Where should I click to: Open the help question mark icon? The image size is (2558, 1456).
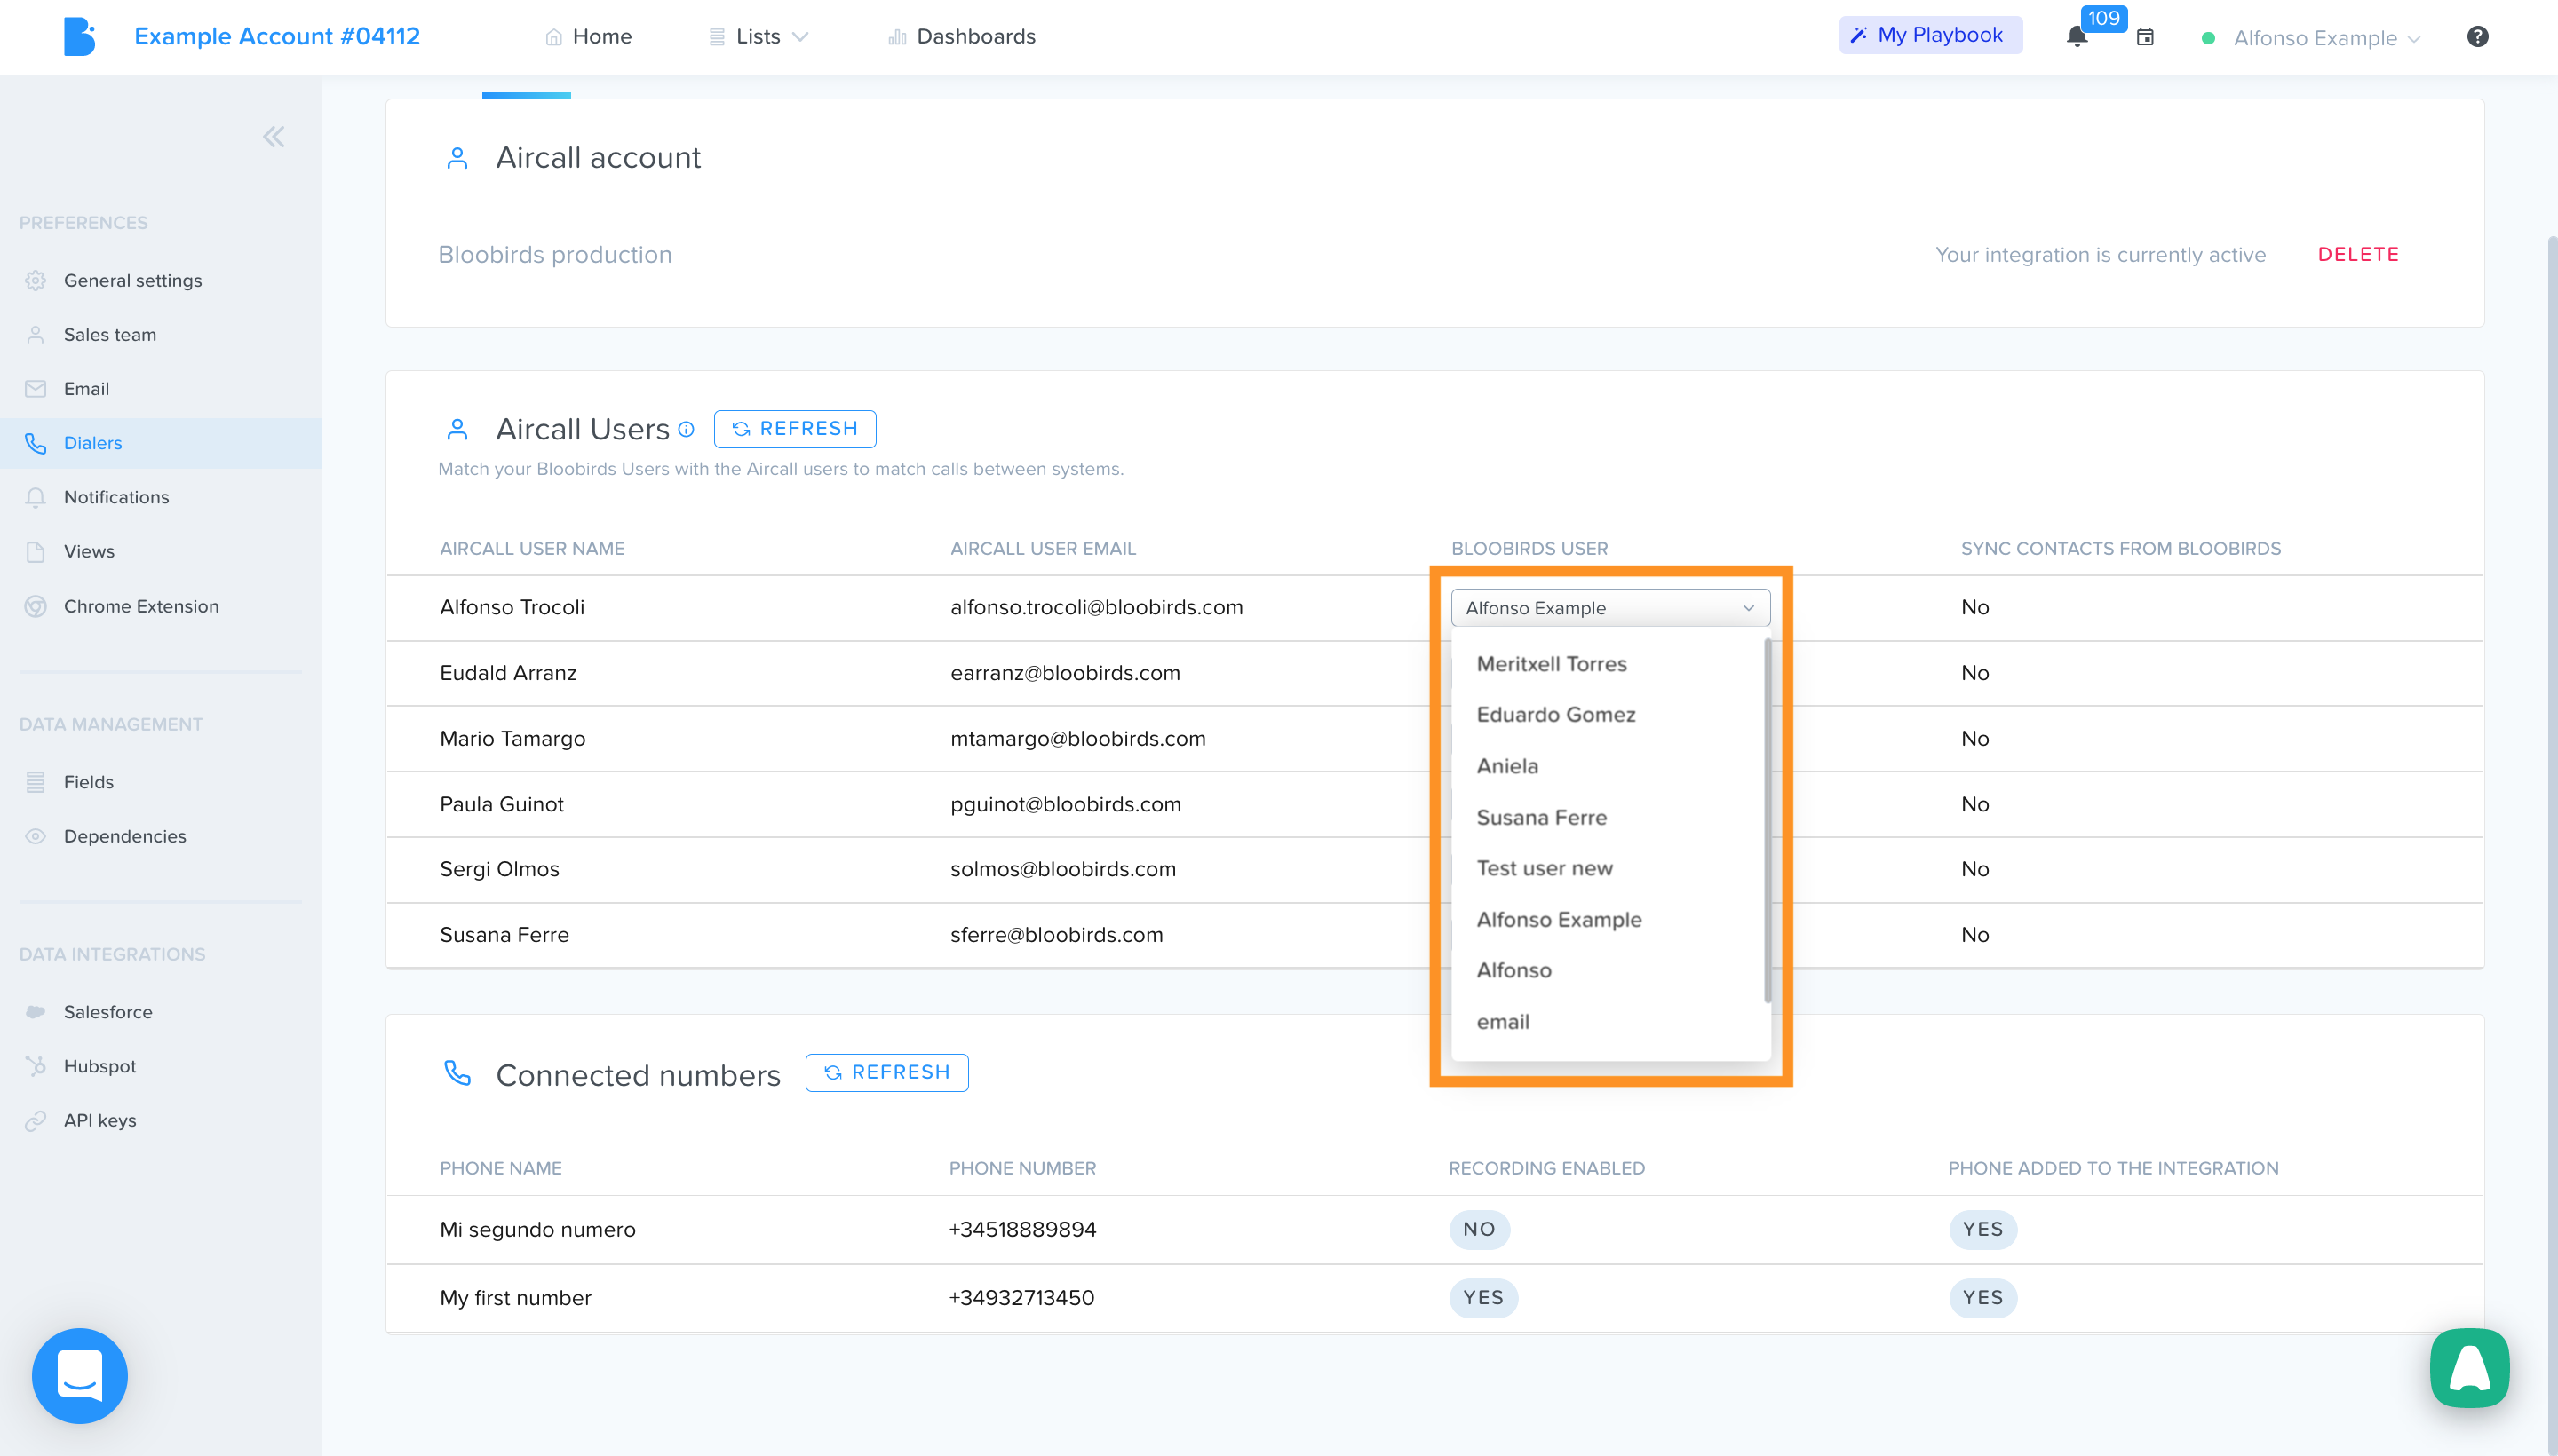(2477, 37)
